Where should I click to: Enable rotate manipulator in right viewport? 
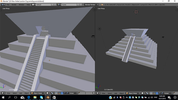click(x=160, y=93)
